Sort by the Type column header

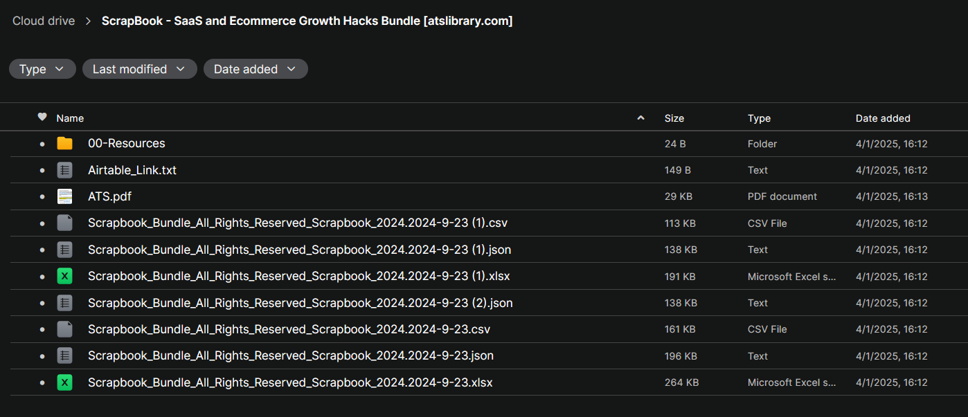759,118
